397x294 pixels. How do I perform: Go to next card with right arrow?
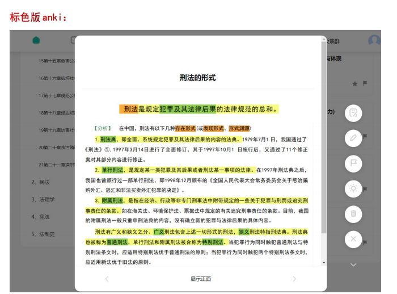tap(294, 279)
